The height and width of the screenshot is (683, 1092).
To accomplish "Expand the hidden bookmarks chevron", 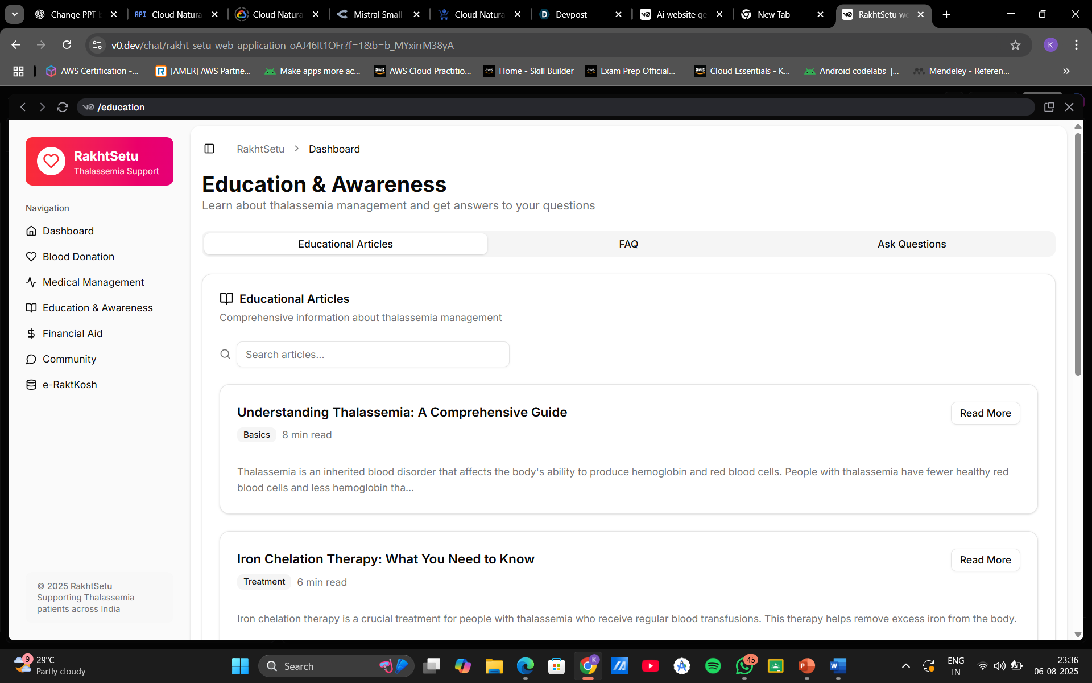I will click(x=1066, y=71).
